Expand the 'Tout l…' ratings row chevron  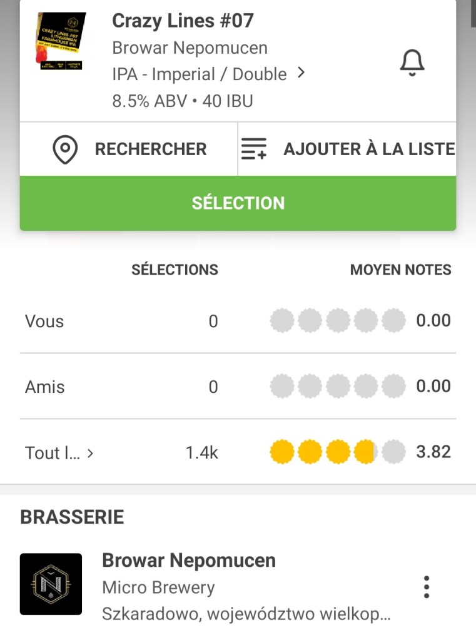[90, 453]
